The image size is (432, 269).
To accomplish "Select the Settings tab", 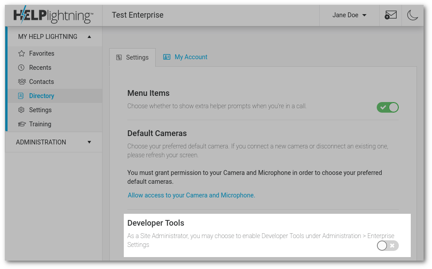I will 133,57.
